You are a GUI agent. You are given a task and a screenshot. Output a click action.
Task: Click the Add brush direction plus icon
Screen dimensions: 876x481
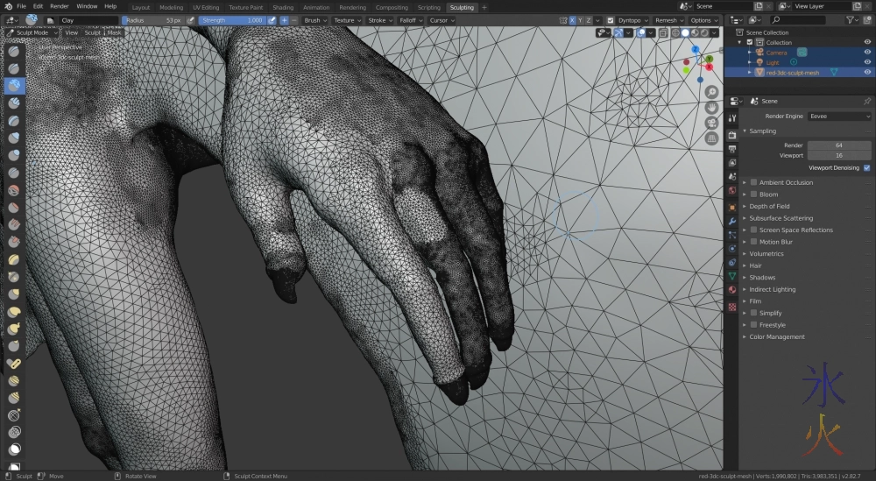click(x=284, y=20)
